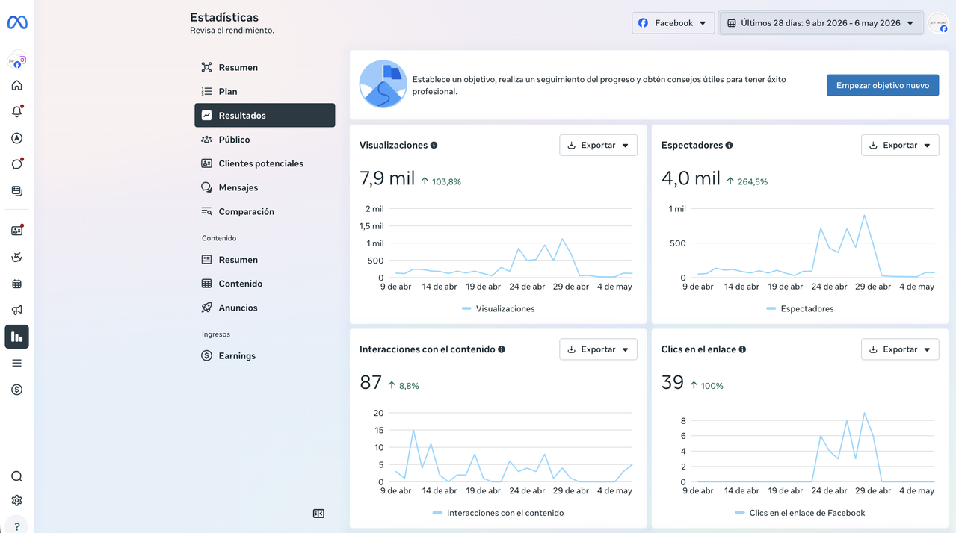The image size is (956, 533).
Task: Click the search magnifier icon
Action: [x=17, y=476]
